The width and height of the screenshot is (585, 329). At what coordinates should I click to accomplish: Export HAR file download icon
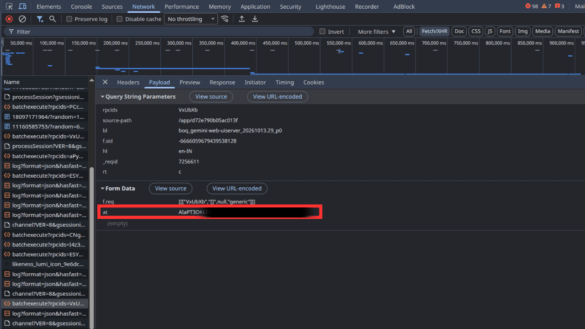pos(255,19)
